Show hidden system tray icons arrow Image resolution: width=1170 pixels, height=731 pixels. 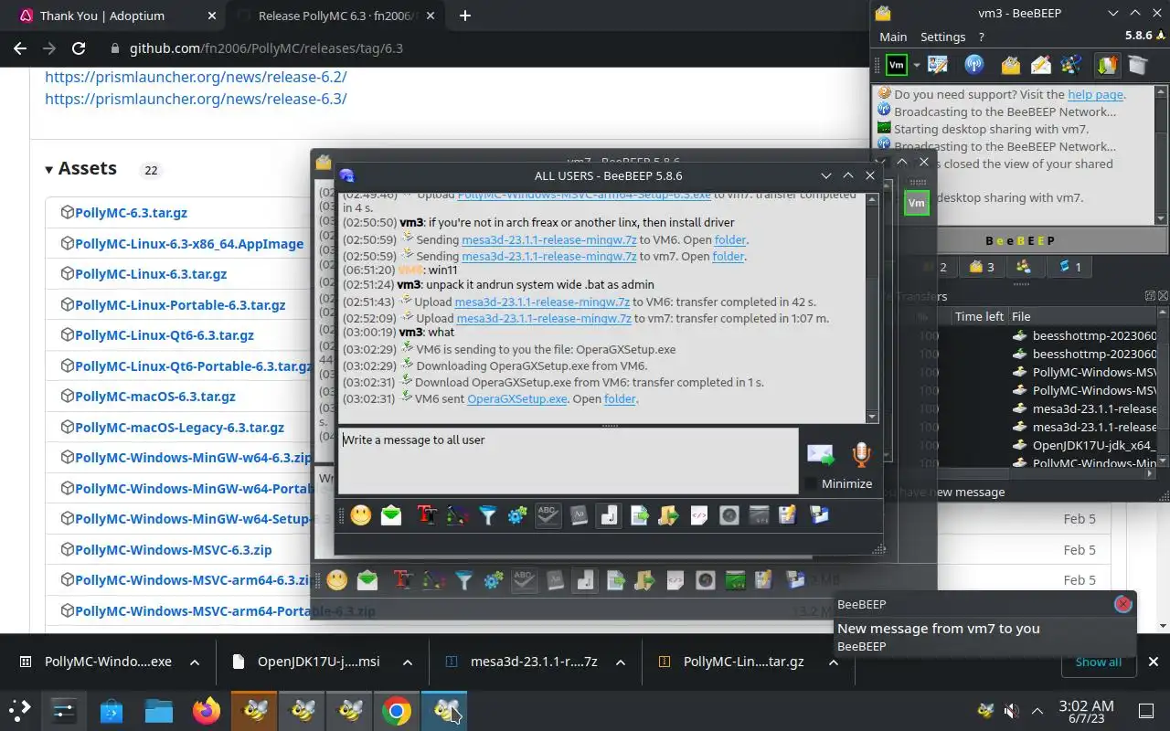(1037, 711)
